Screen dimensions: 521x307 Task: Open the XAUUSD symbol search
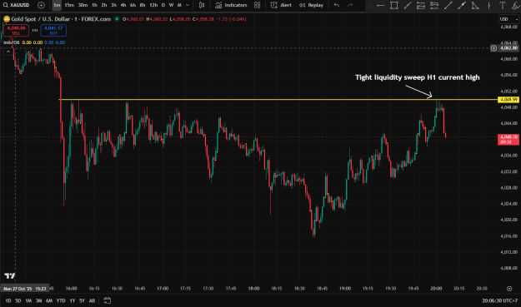coord(16,5)
